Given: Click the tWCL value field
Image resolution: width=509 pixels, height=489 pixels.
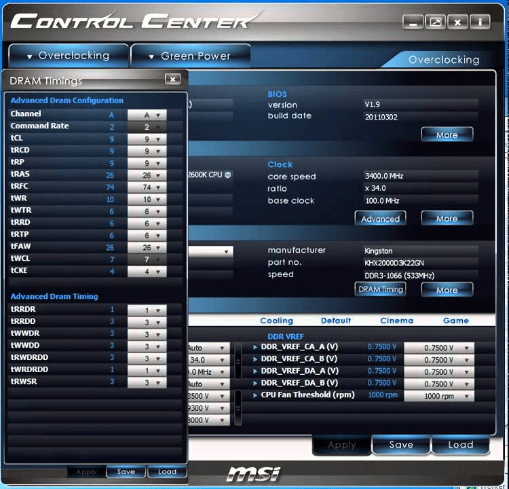Looking at the screenshot, I should 147,259.
